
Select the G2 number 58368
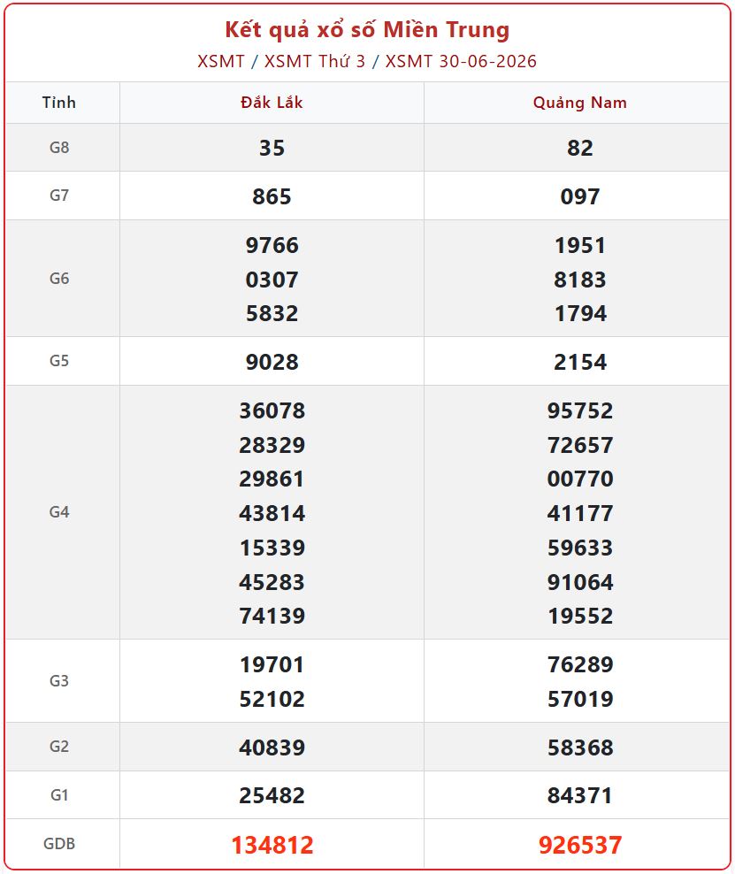tap(579, 747)
